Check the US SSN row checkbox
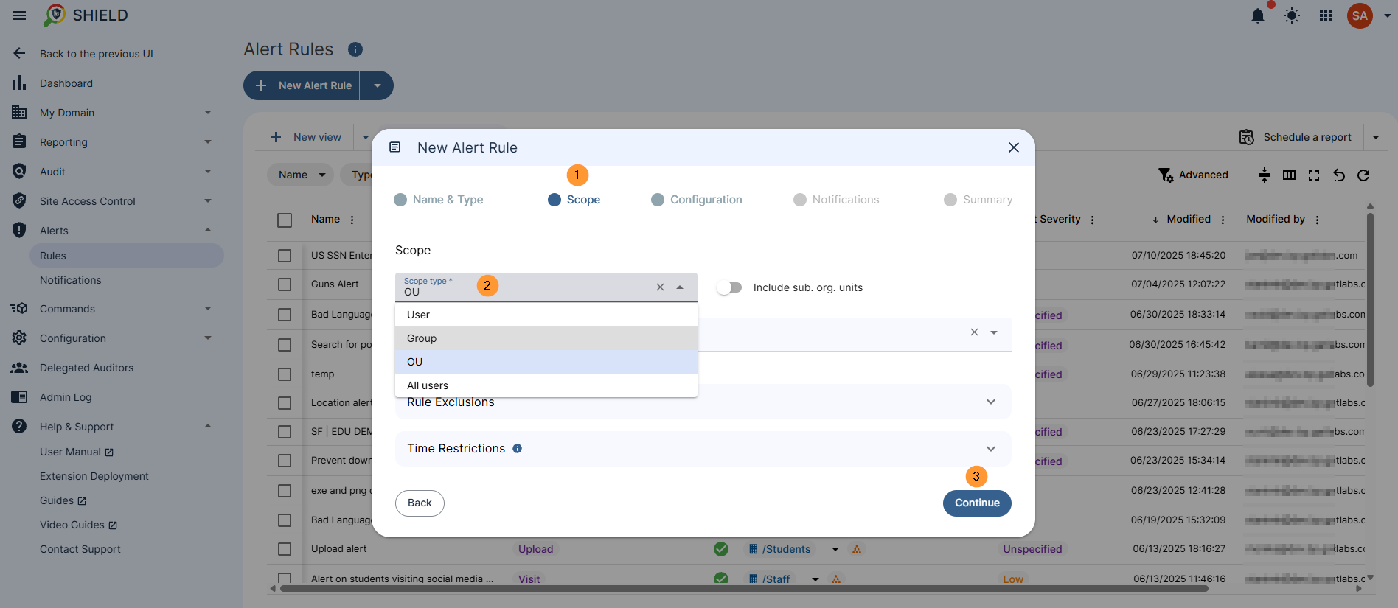This screenshot has height=608, width=1398. 285,256
